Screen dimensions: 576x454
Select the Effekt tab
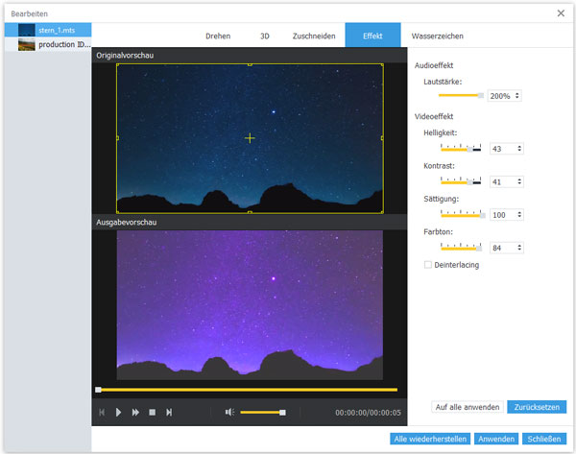coord(372,36)
